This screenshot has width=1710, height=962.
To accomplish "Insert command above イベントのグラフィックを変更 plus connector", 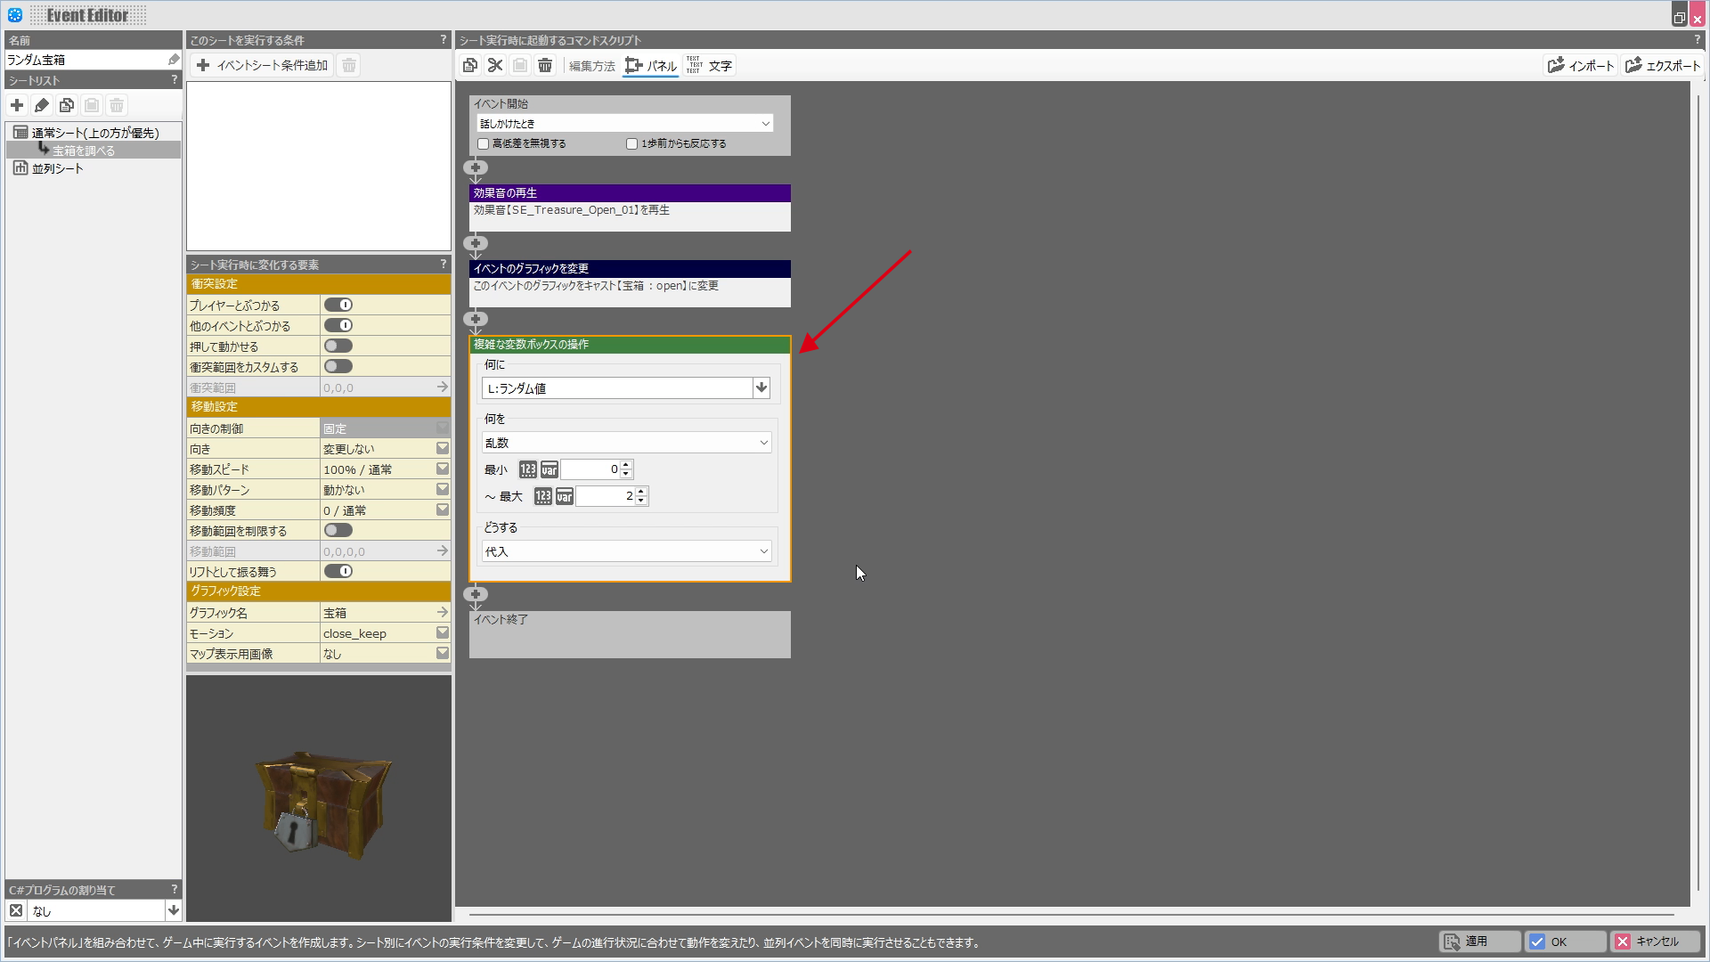I will pos(476,243).
